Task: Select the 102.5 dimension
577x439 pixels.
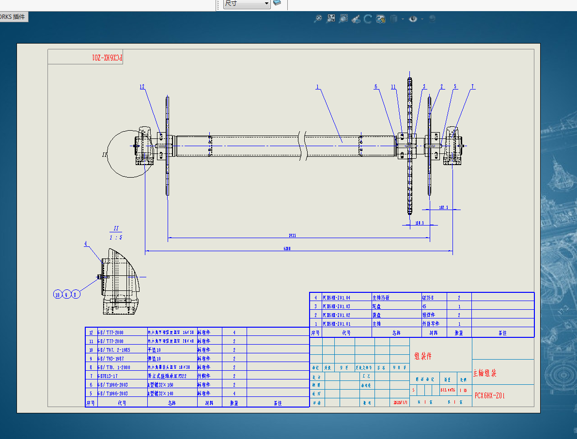Action: (x=443, y=207)
